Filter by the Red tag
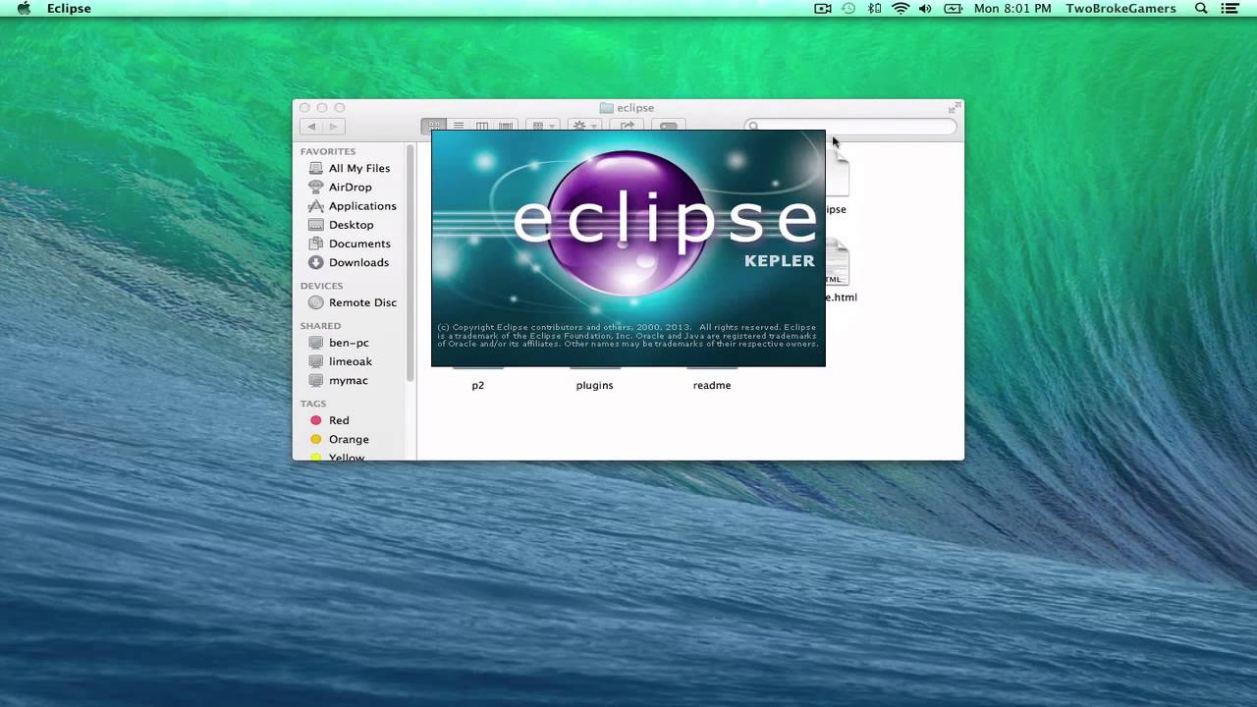Viewport: 1257px width, 707px height. (329, 420)
